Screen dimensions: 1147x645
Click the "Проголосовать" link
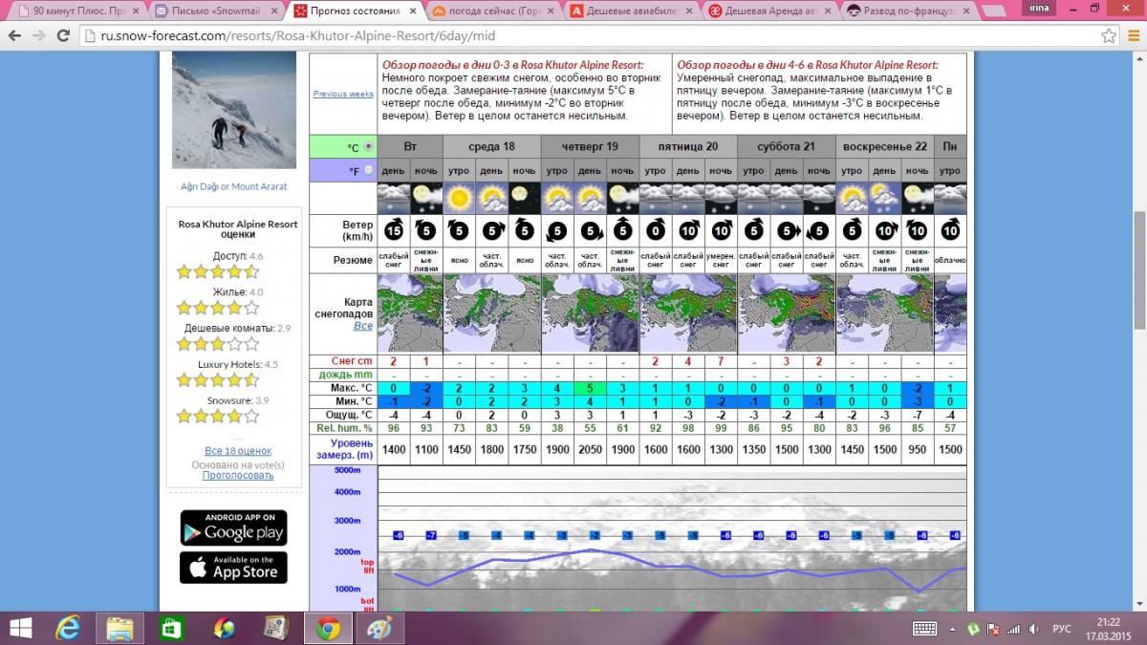point(238,475)
